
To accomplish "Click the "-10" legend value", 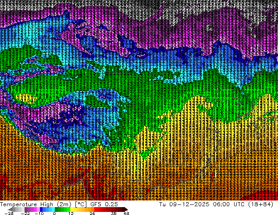I will click(x=39, y=213).
